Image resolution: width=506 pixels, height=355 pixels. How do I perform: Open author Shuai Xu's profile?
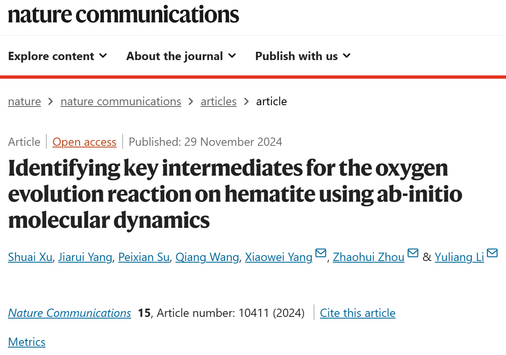[x=30, y=257]
